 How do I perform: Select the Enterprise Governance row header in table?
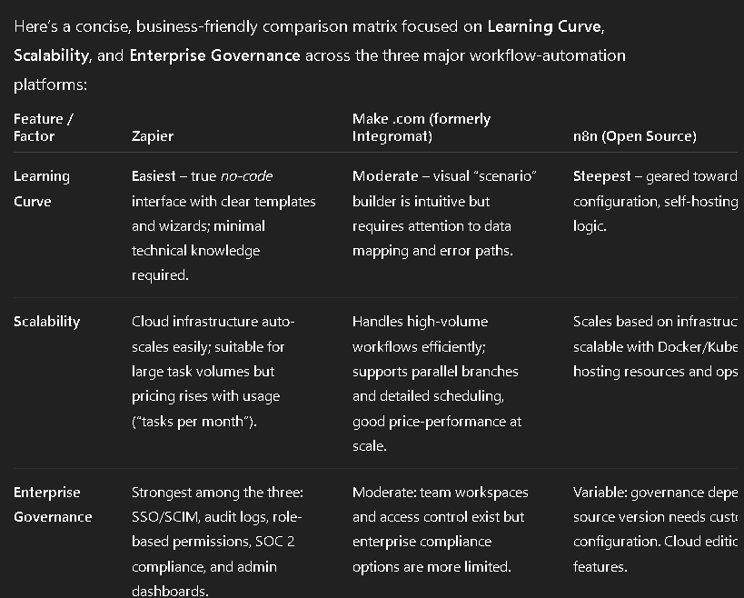(x=53, y=504)
